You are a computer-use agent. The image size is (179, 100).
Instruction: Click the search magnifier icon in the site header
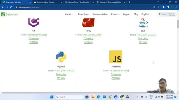coord(159,14)
